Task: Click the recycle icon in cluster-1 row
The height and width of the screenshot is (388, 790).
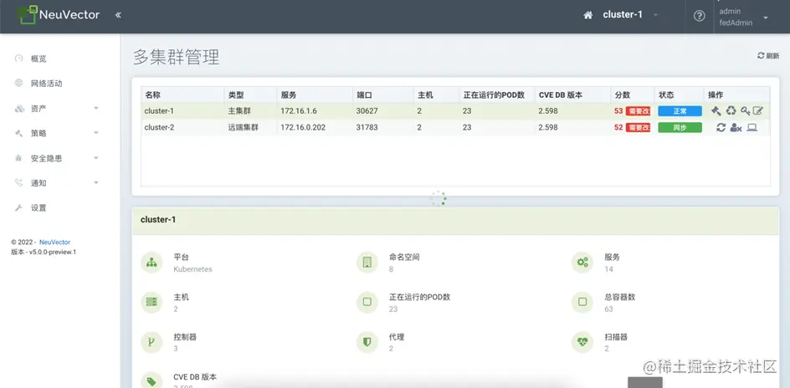Action: [x=731, y=110]
